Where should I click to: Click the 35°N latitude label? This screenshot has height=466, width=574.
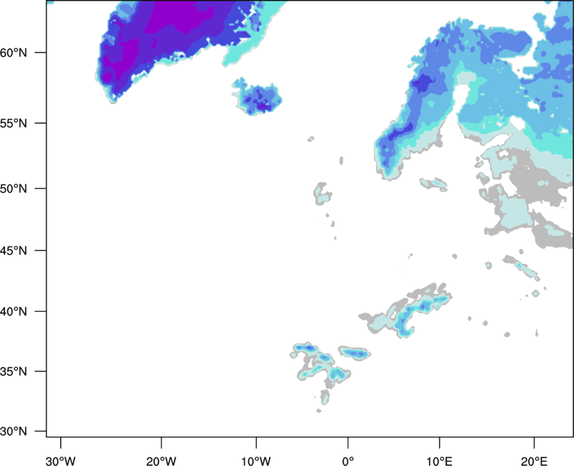pos(14,371)
